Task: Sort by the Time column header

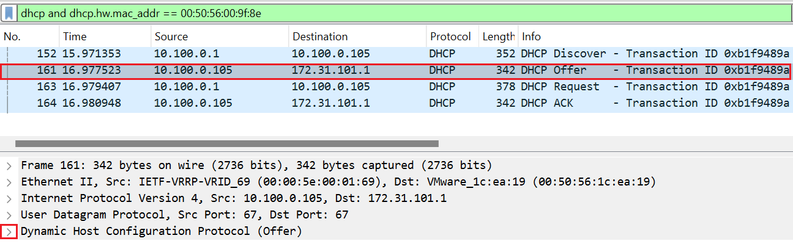Action: click(x=104, y=37)
